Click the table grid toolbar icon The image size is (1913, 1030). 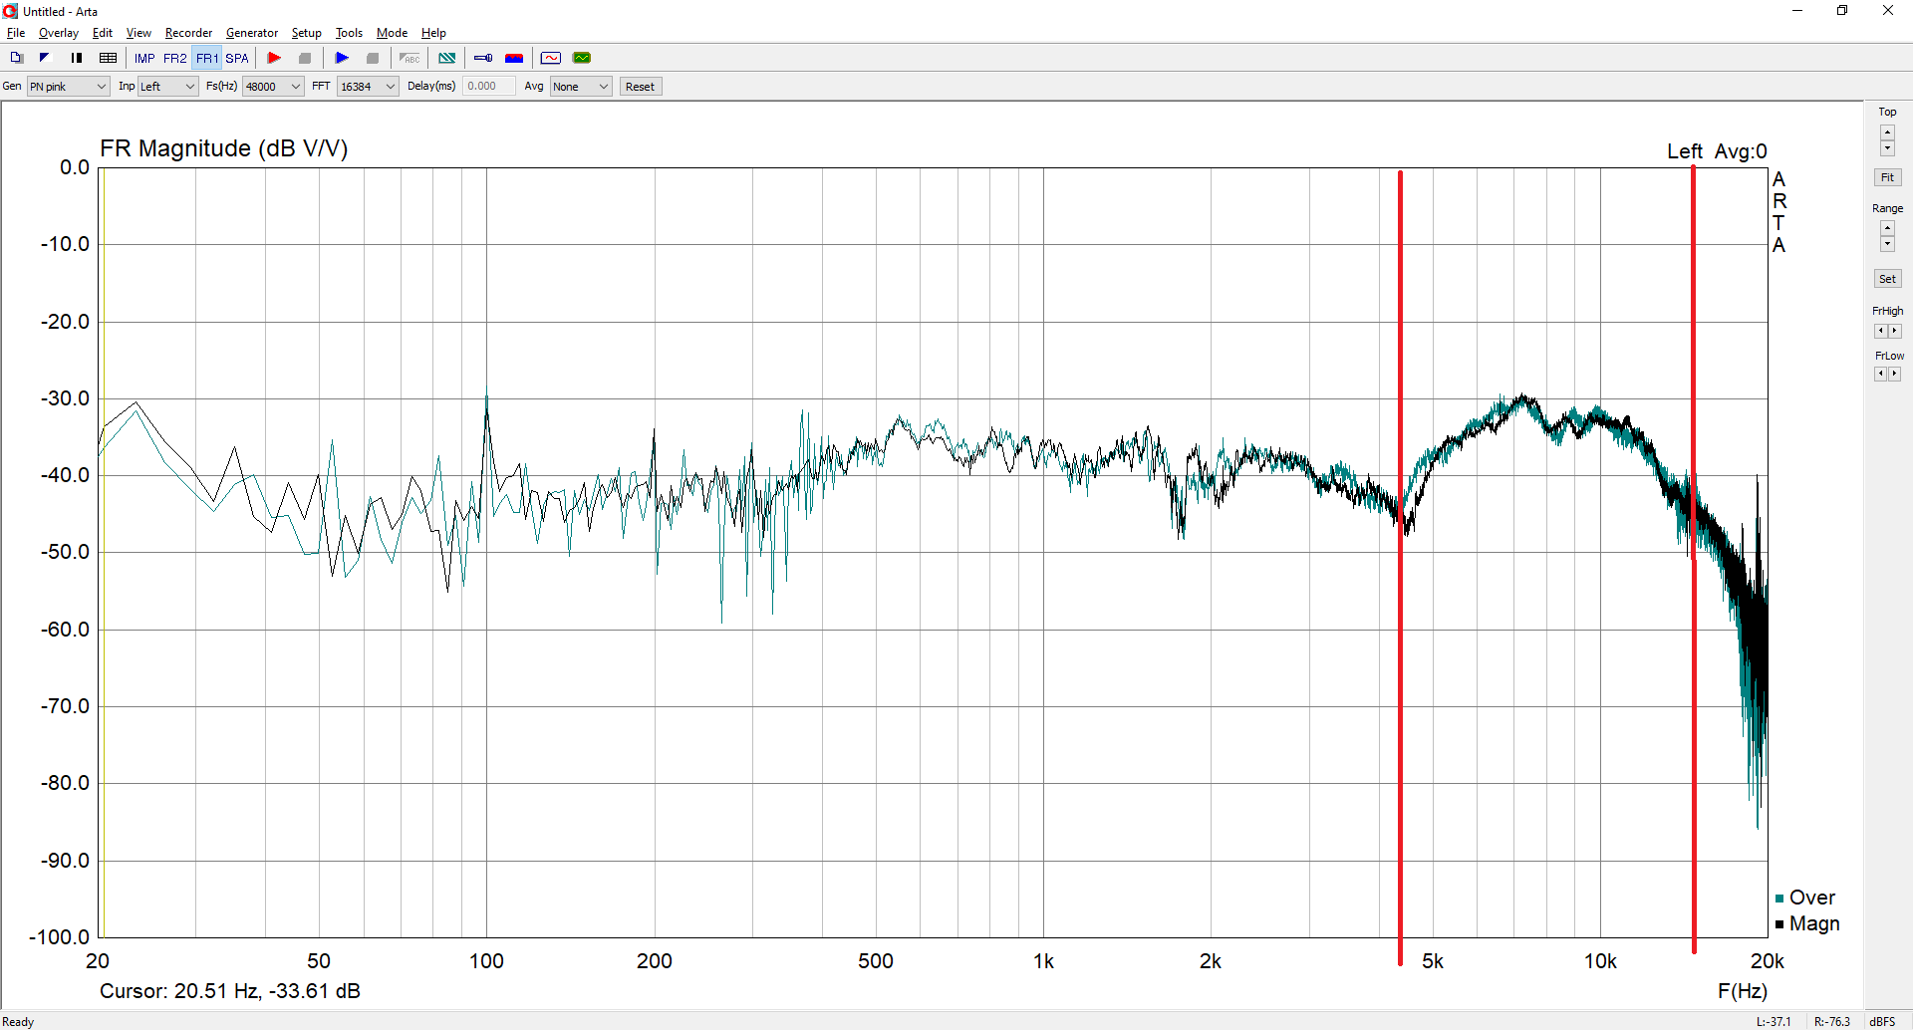tap(109, 58)
